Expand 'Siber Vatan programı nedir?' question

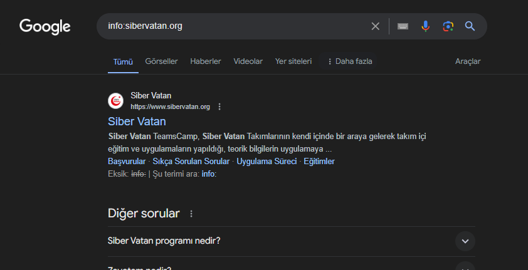point(465,241)
